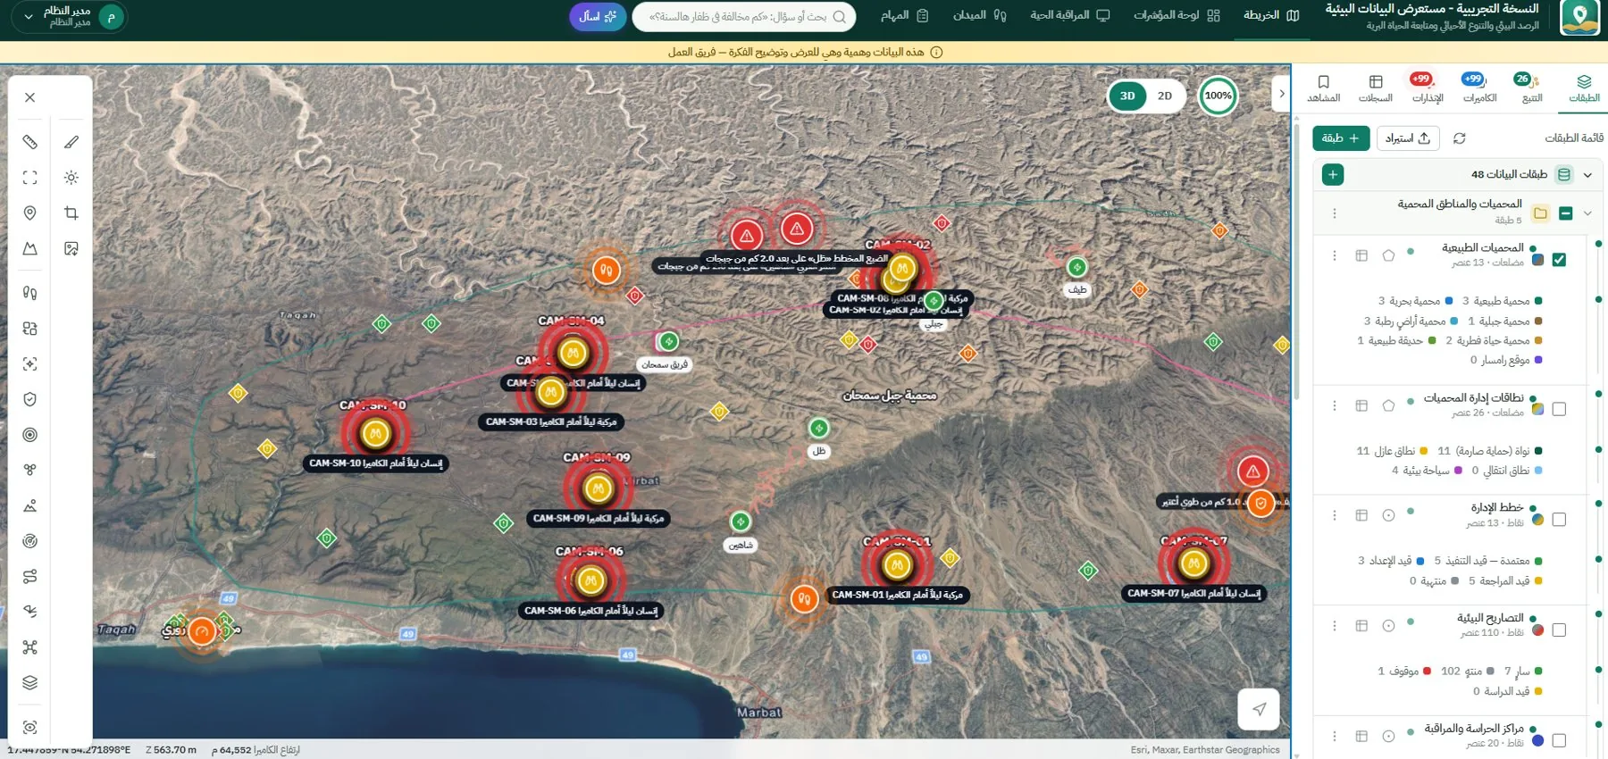Select the crop tool in map toolbar
Viewport: 1608px width, 759px height.
(x=71, y=213)
